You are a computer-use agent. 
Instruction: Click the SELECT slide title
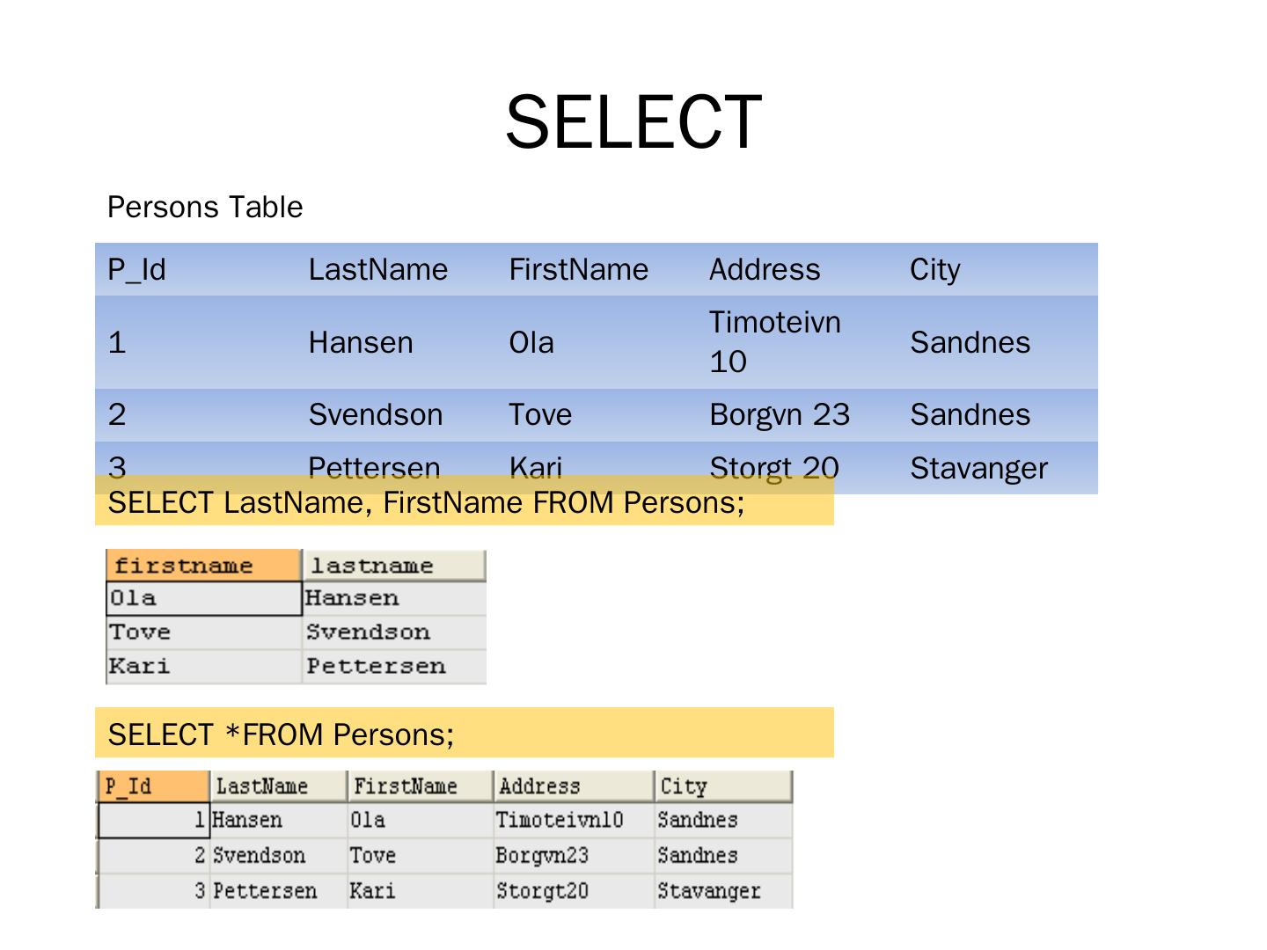tap(633, 121)
